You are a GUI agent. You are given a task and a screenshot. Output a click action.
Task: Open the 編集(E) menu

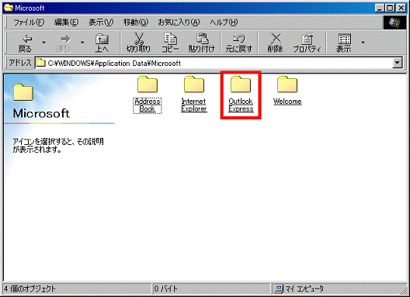coord(66,22)
